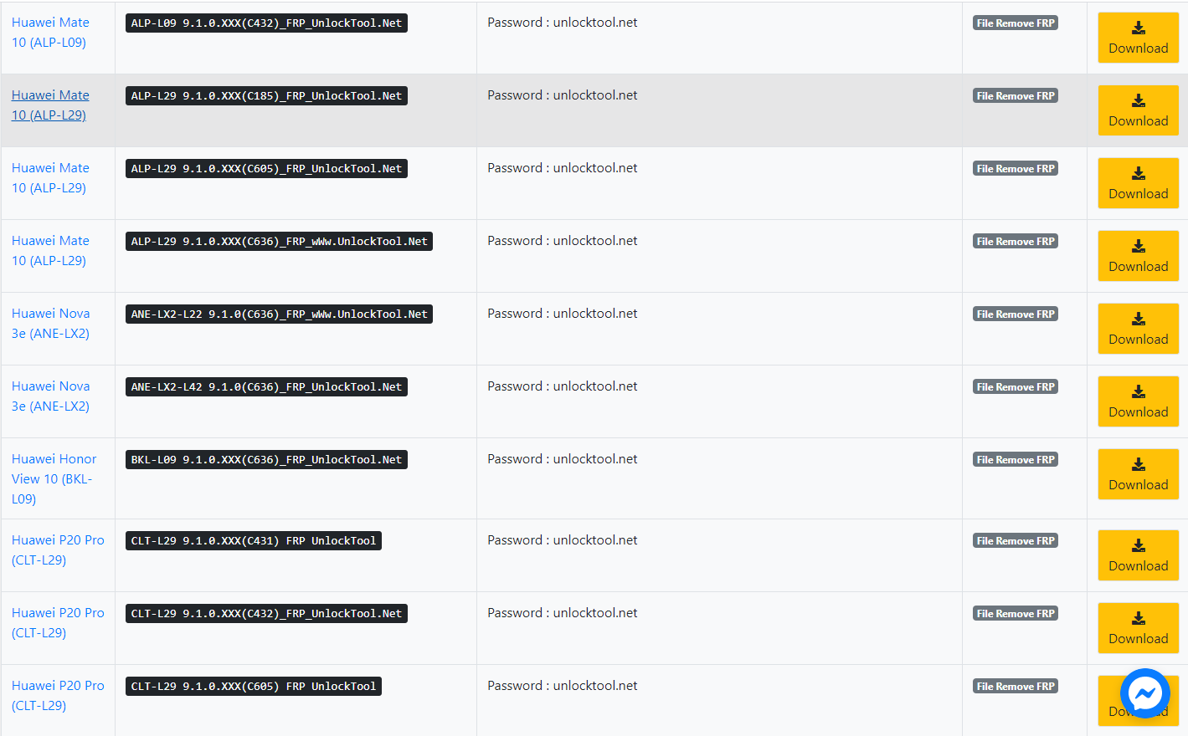Click File Remove FRP badge in ALP-L29 C636 row
The width and height of the screenshot is (1188, 736).
tap(1016, 242)
